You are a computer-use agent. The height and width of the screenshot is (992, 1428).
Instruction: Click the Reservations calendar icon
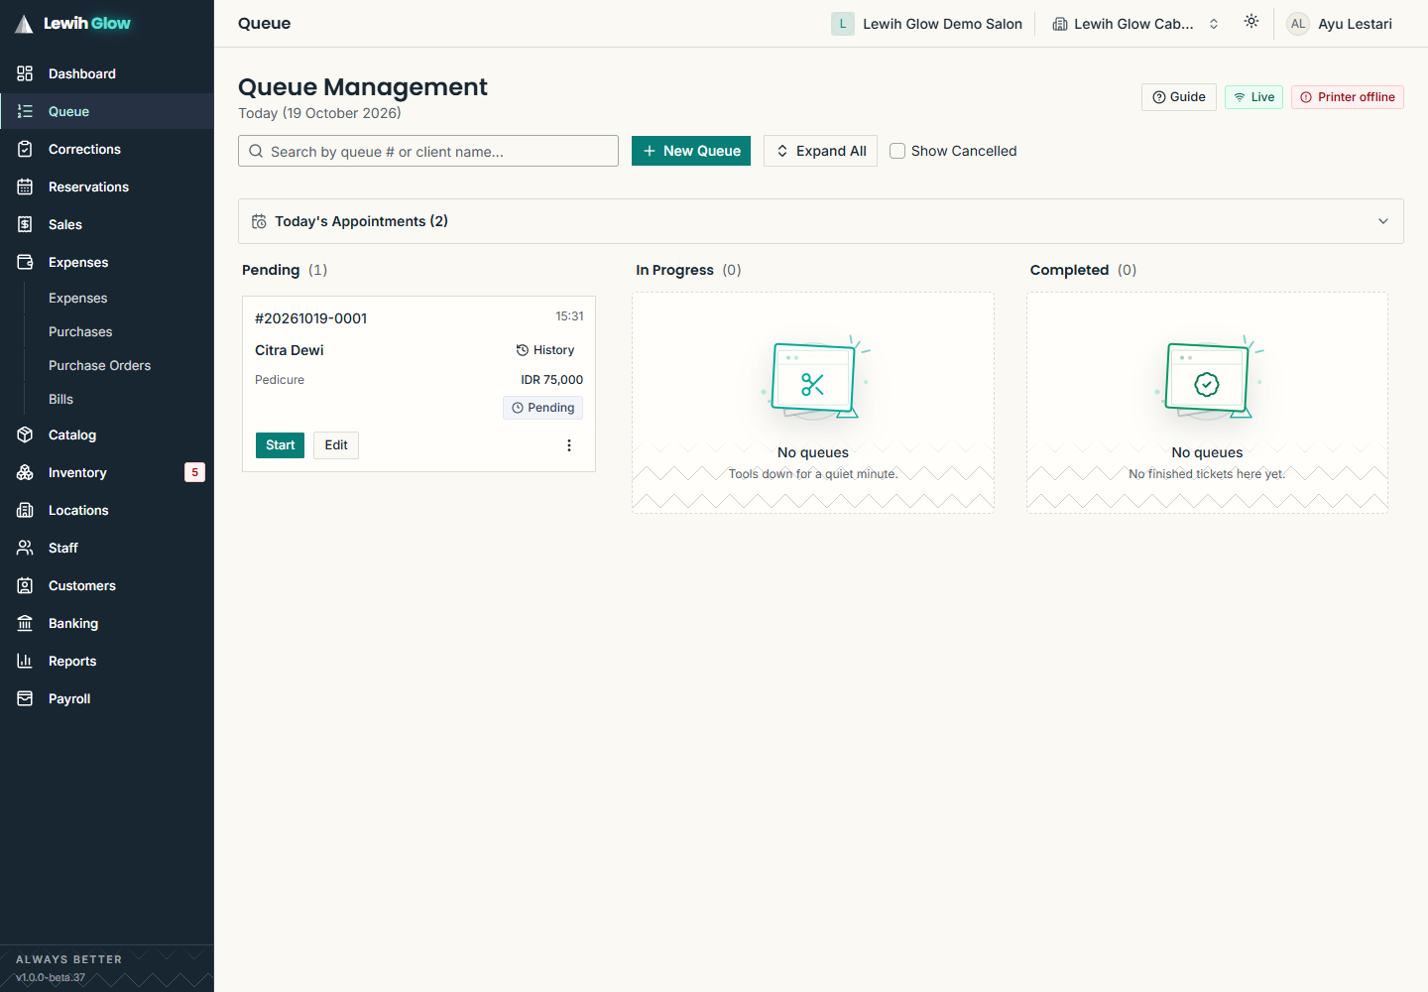25,186
